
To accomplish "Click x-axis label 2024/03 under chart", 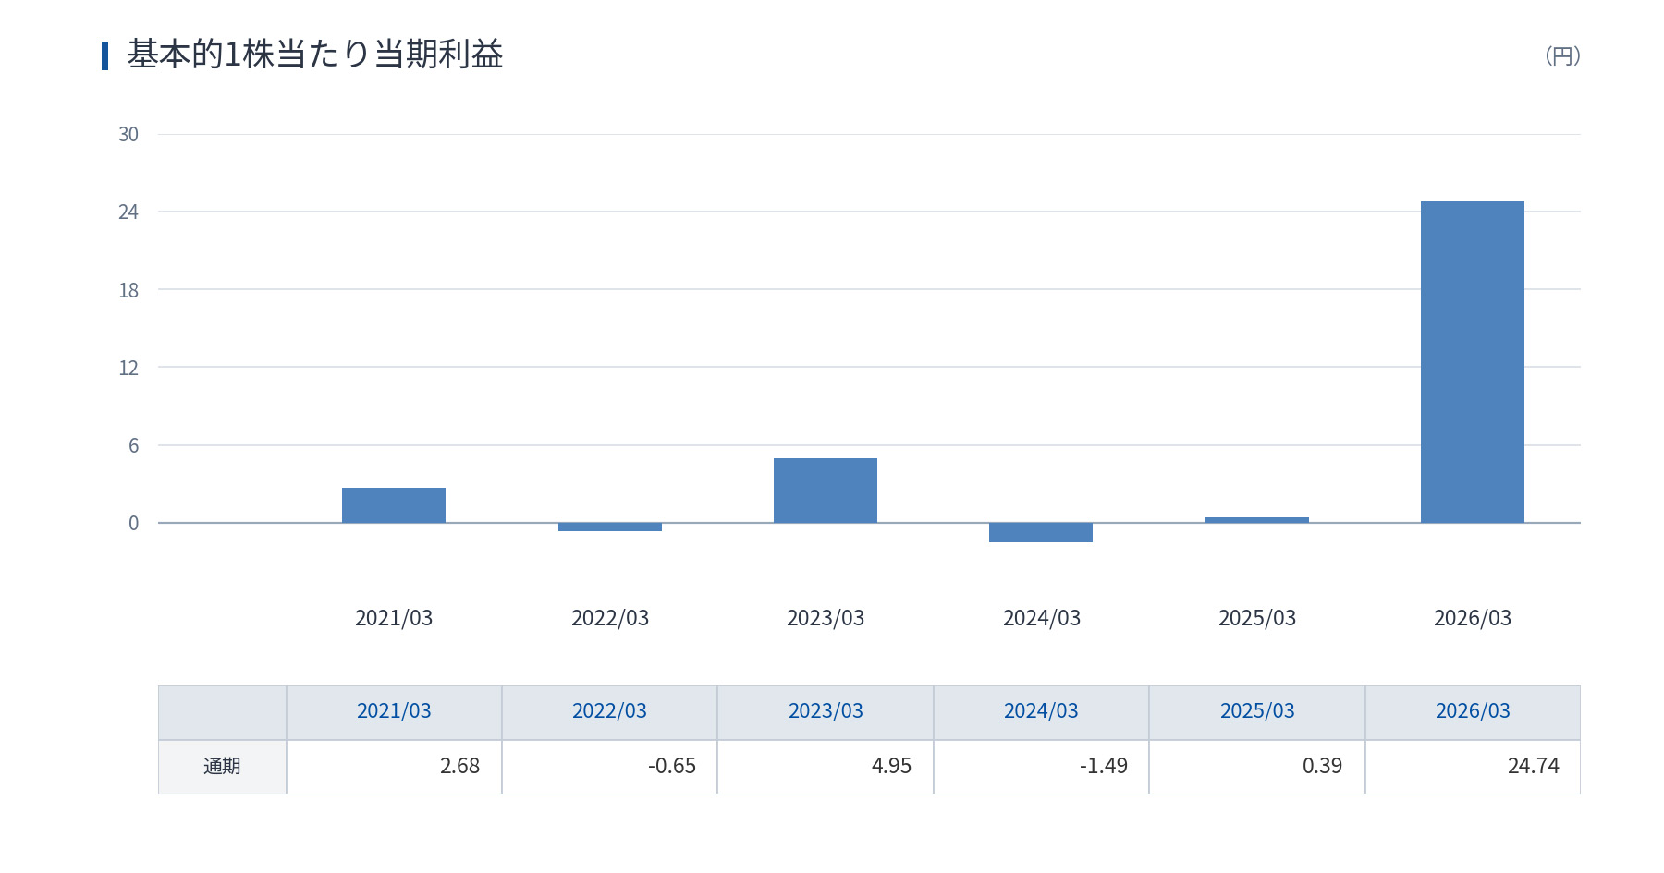I will point(1042,618).
